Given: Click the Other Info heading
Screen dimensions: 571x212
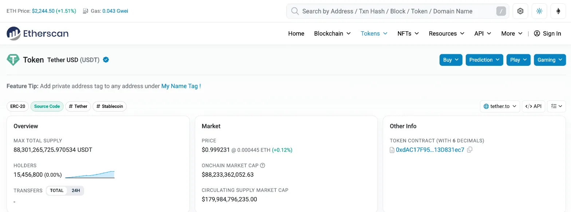Looking at the screenshot, I should [403, 126].
